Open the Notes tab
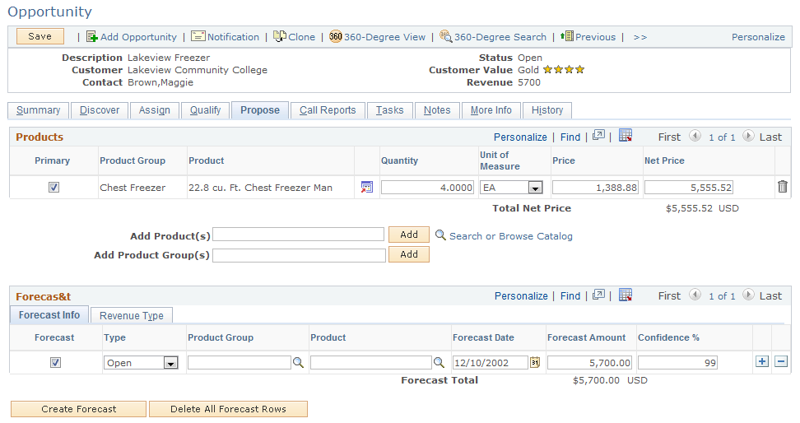This screenshot has height=423, width=800. (x=437, y=110)
